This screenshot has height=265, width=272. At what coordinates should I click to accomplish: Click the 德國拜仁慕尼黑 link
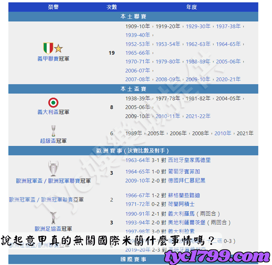click(x=187, y=181)
